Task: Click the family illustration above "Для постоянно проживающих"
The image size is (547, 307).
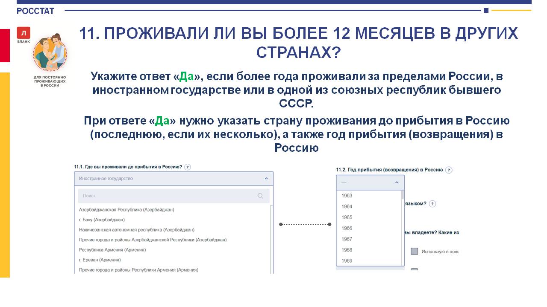Action: (x=50, y=53)
